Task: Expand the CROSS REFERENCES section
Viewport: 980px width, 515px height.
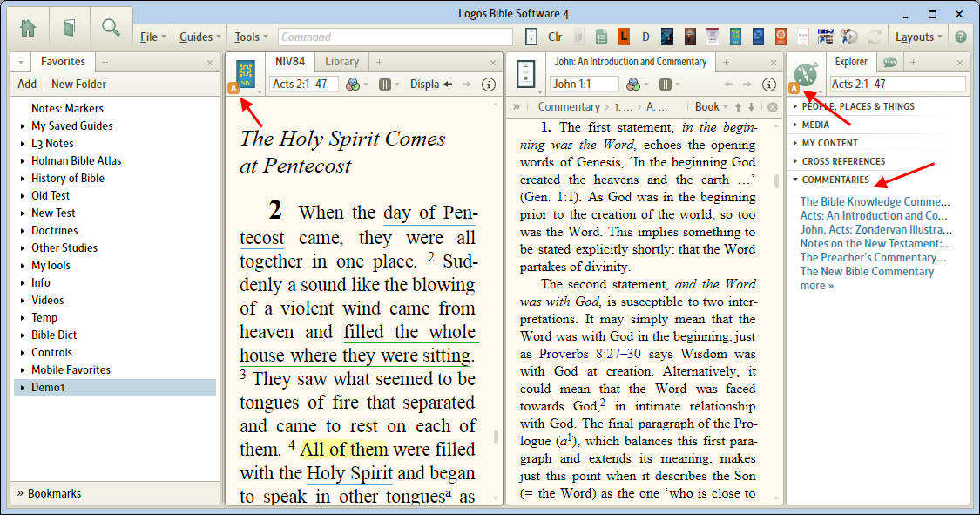Action: [x=795, y=161]
